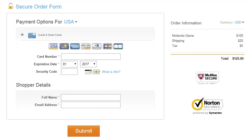Open the Norton Secured seal
The image size is (251, 139).
(x=207, y=106)
